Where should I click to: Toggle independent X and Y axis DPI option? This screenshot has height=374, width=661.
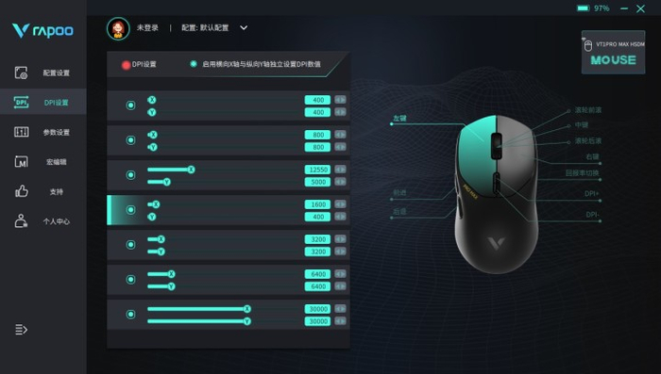[x=194, y=64]
